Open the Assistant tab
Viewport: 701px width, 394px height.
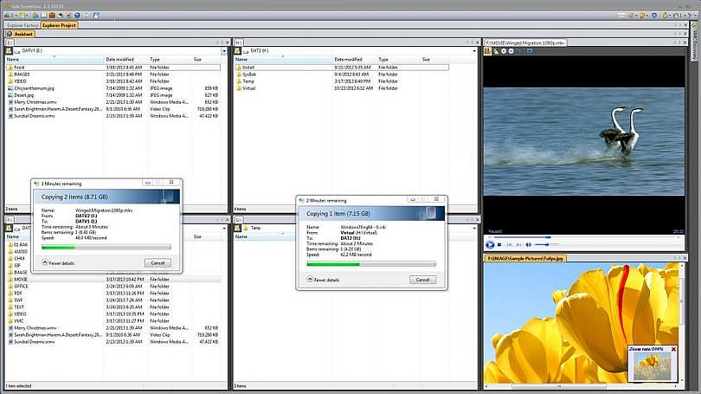point(20,34)
